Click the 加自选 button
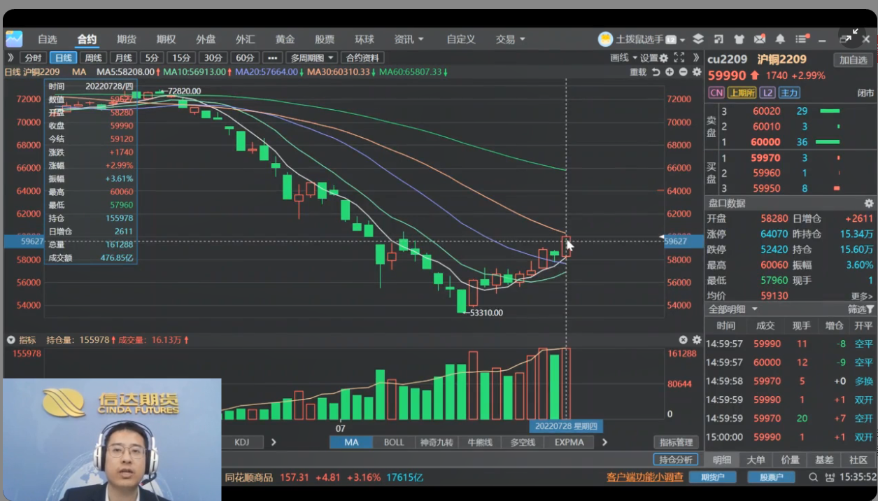The height and width of the screenshot is (501, 878). pyautogui.click(x=853, y=60)
